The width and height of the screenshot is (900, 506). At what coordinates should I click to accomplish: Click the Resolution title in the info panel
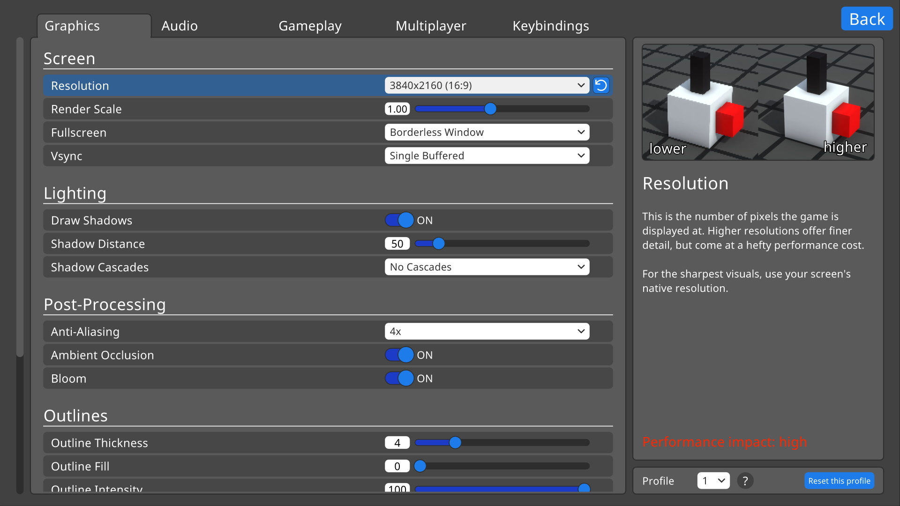[685, 183]
